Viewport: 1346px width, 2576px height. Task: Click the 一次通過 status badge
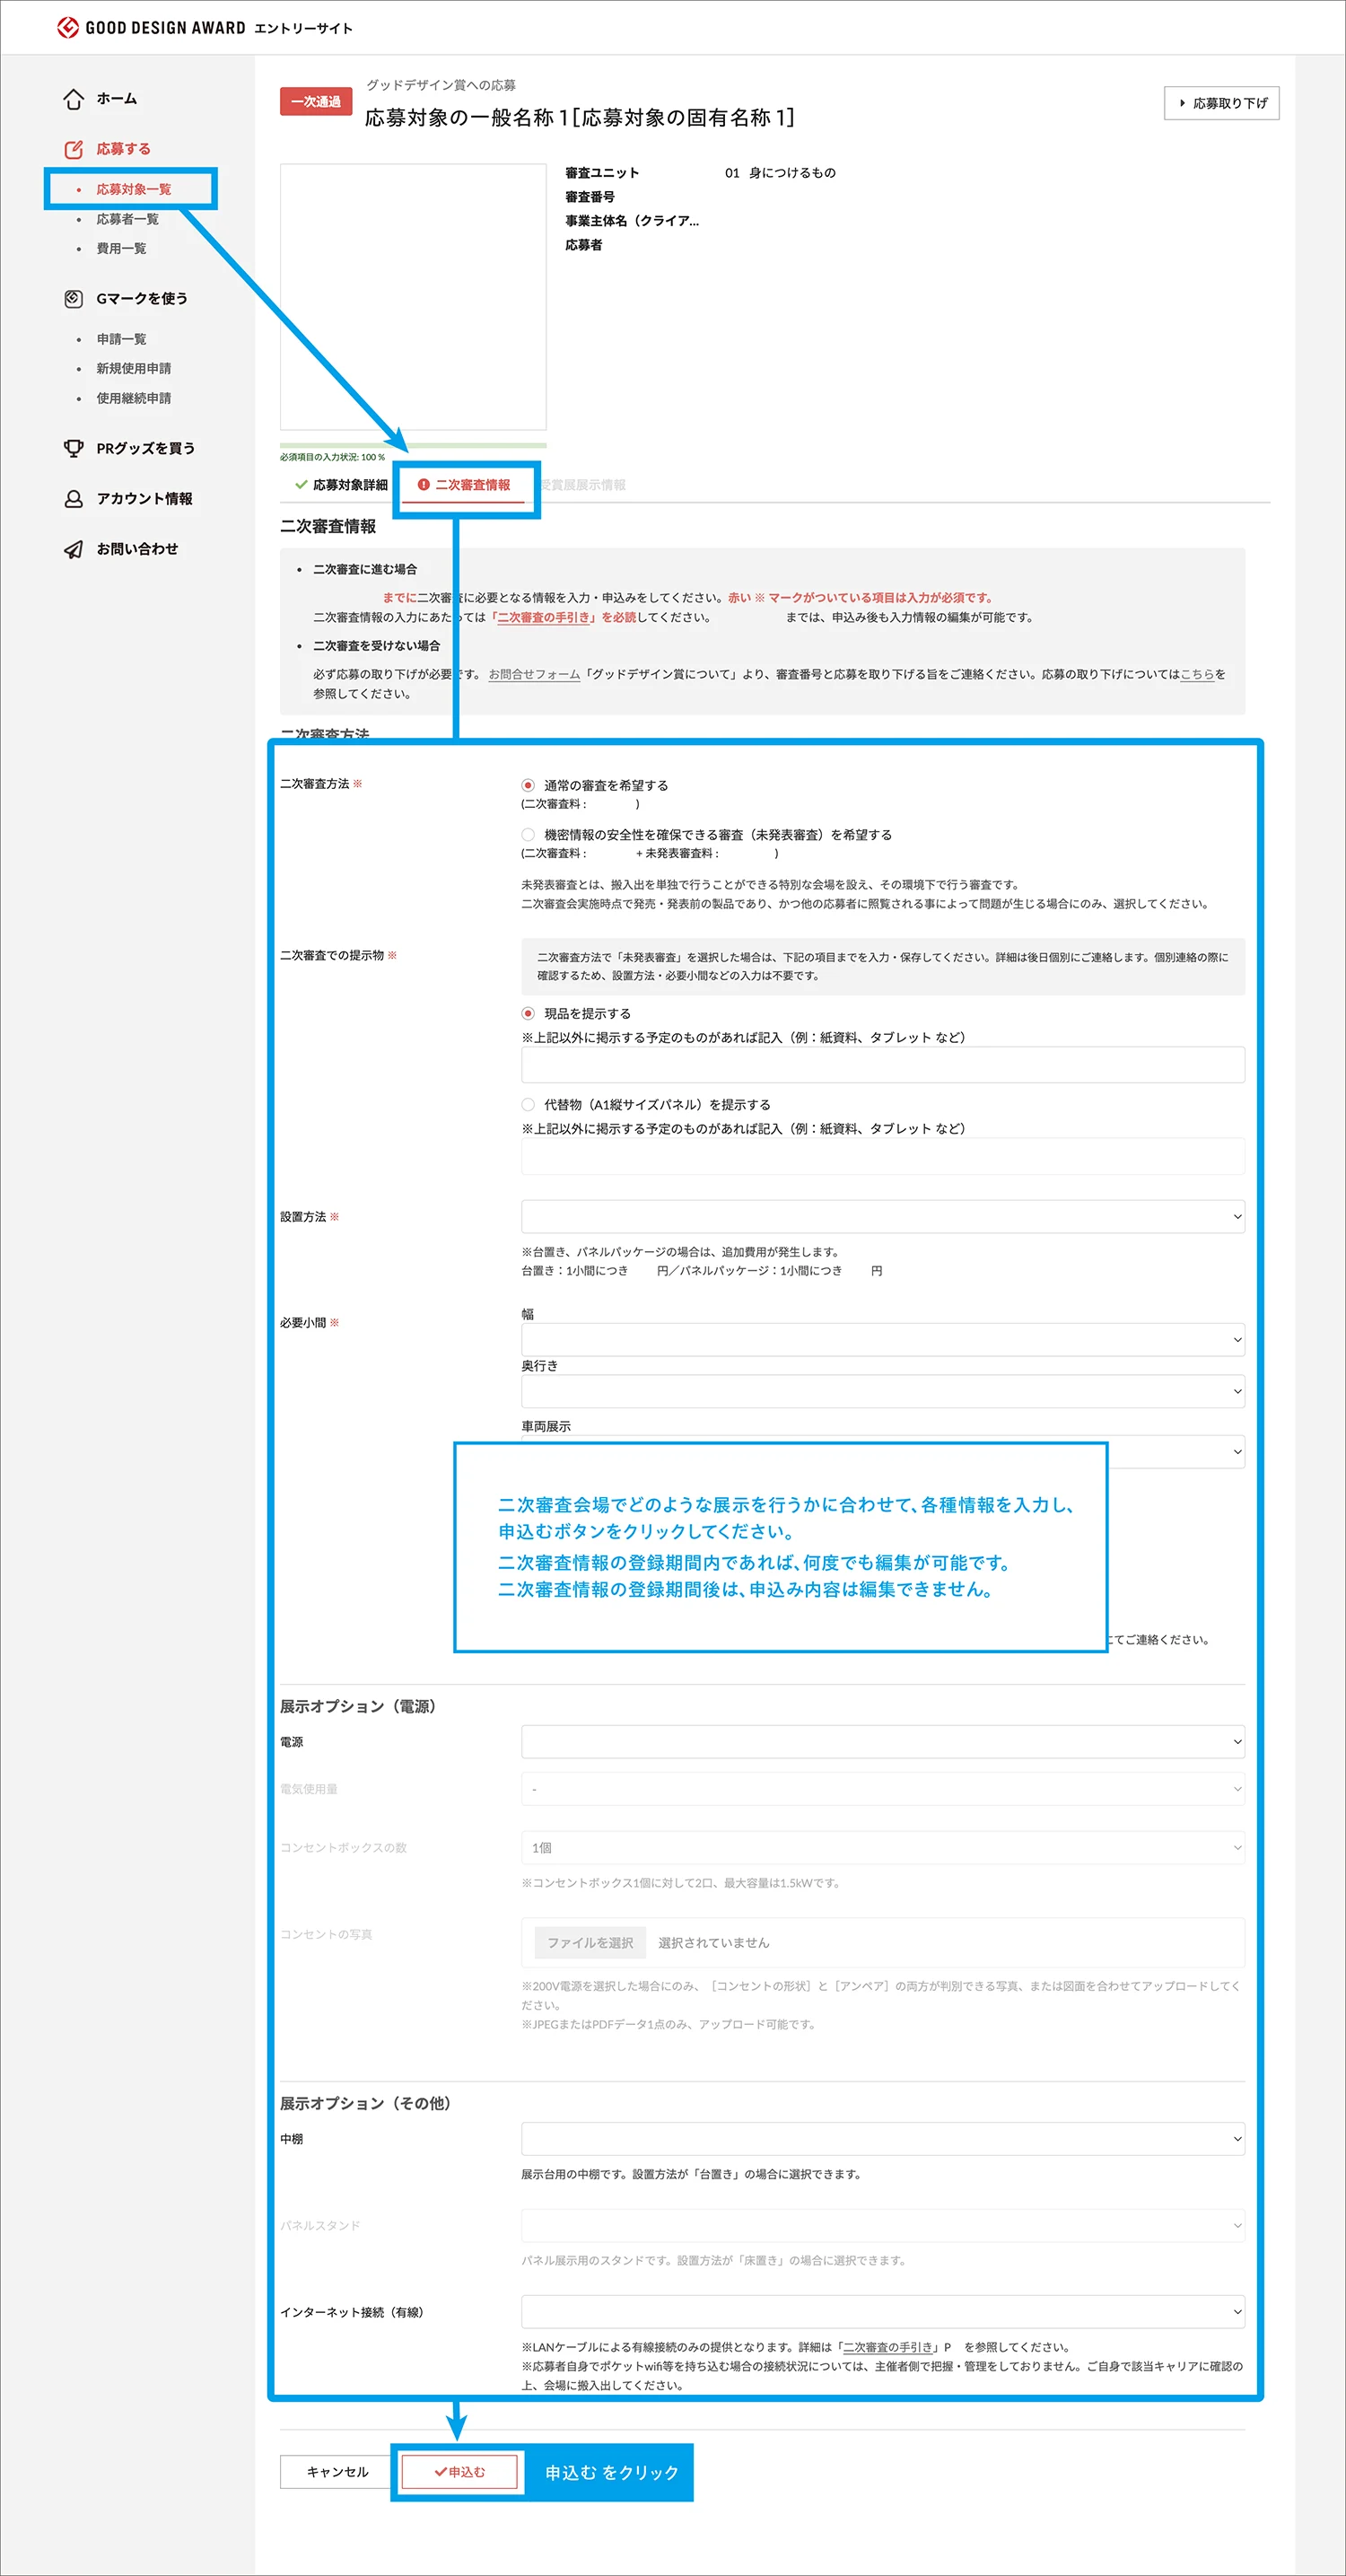point(316,101)
